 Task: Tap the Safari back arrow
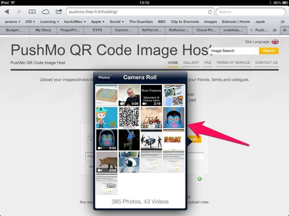click(x=7, y=12)
